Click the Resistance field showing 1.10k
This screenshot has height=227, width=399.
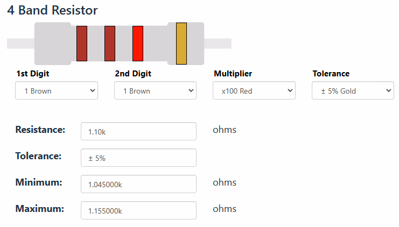(138, 131)
